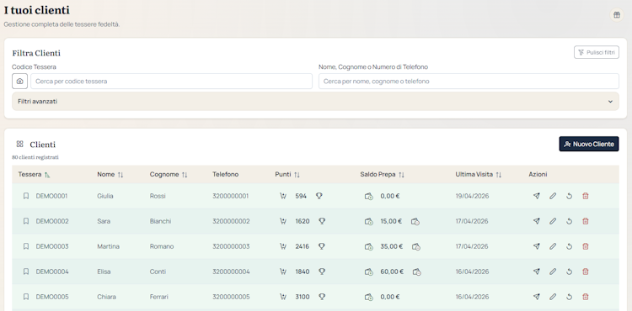Click last visit date 19/04/2026

pos(472,196)
